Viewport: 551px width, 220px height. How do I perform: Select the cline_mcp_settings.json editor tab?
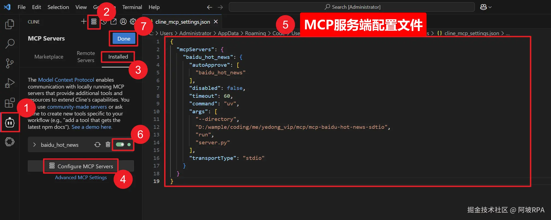coord(182,22)
